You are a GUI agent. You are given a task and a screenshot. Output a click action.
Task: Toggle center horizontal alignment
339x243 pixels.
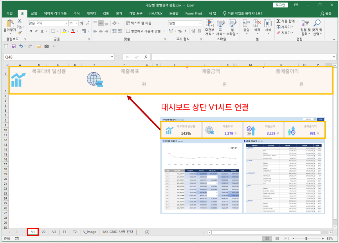click(x=101, y=31)
